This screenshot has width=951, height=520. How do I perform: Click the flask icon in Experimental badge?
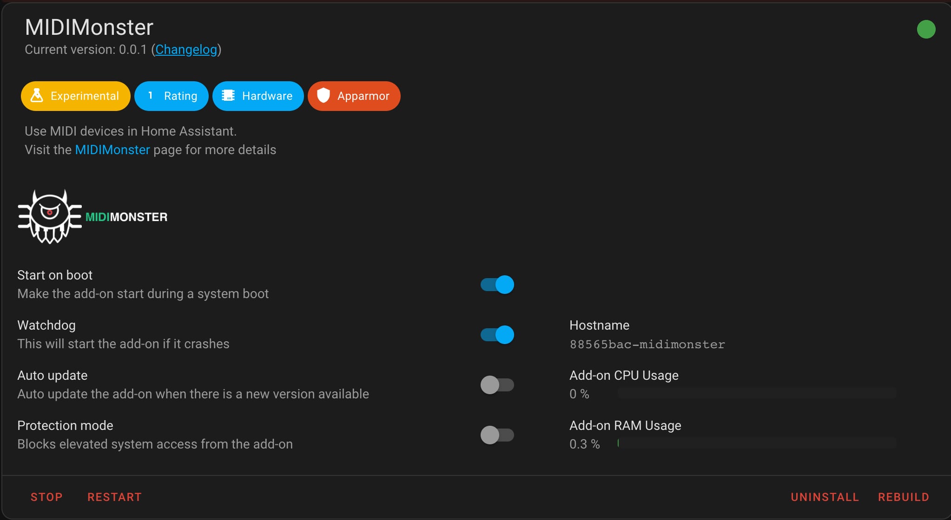point(37,96)
